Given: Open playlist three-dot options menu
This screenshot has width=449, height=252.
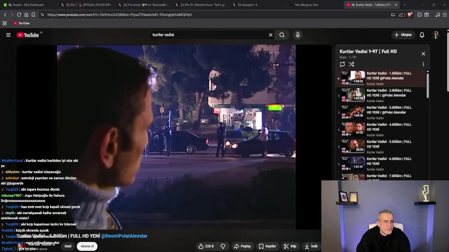Looking at the screenshot, I should (423, 64).
